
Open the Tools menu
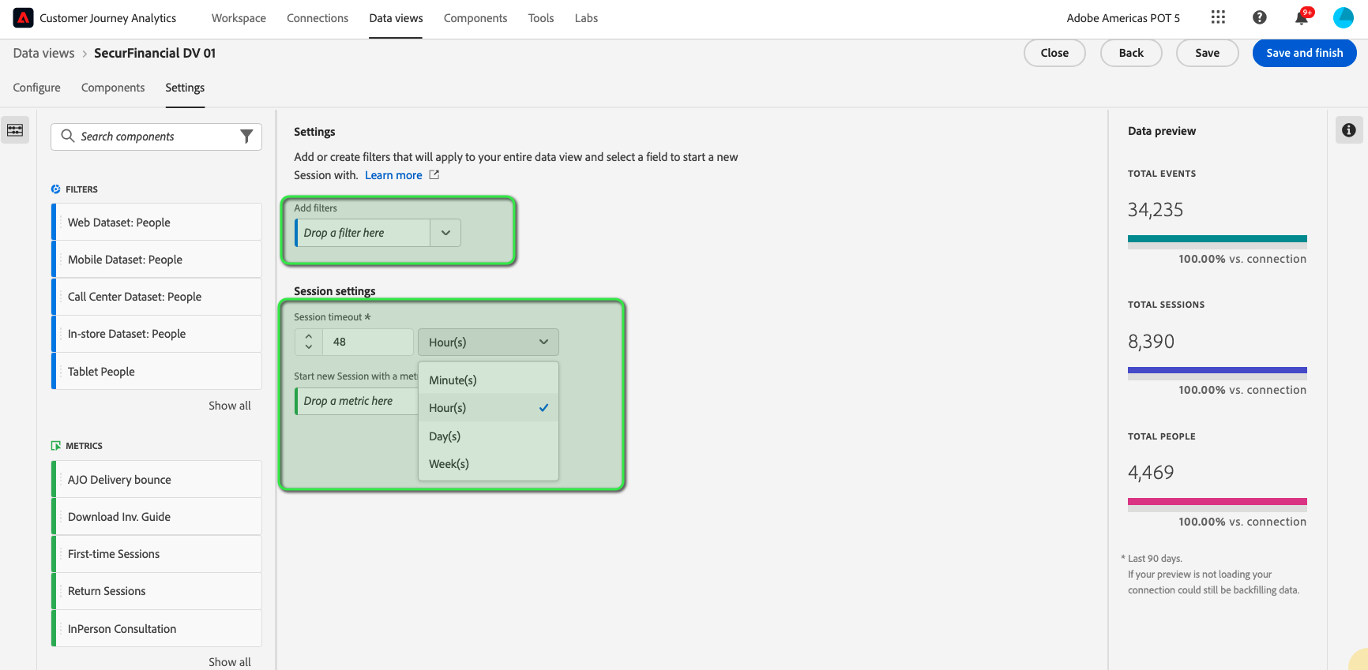(x=541, y=18)
